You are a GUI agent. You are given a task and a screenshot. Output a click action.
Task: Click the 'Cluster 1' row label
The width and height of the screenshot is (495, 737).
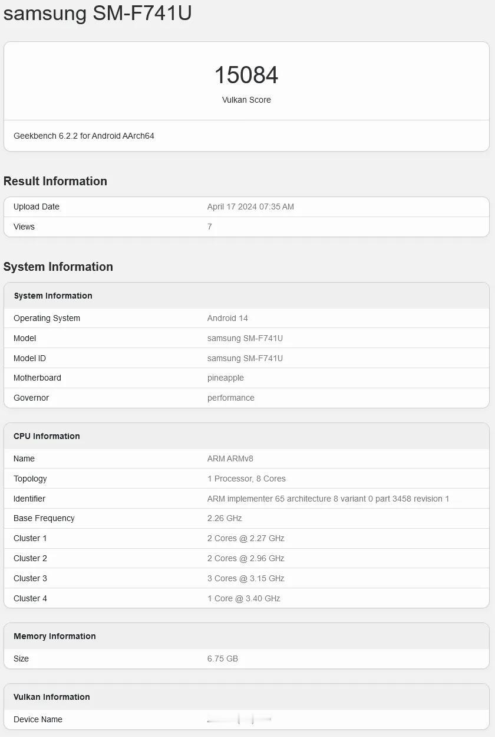point(30,538)
